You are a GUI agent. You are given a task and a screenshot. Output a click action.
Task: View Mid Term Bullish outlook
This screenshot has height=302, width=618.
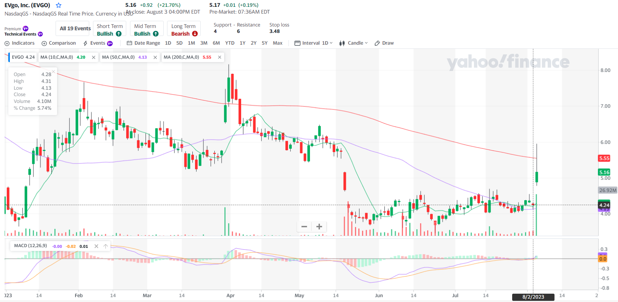coord(147,28)
